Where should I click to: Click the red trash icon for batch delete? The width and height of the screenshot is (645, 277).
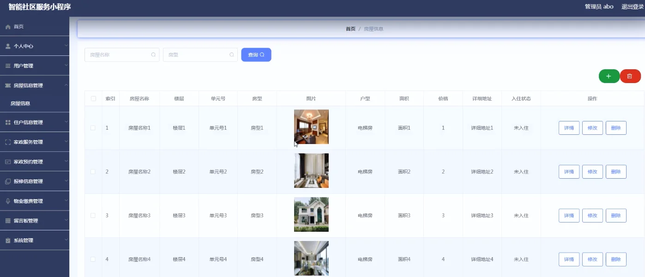[x=630, y=76]
